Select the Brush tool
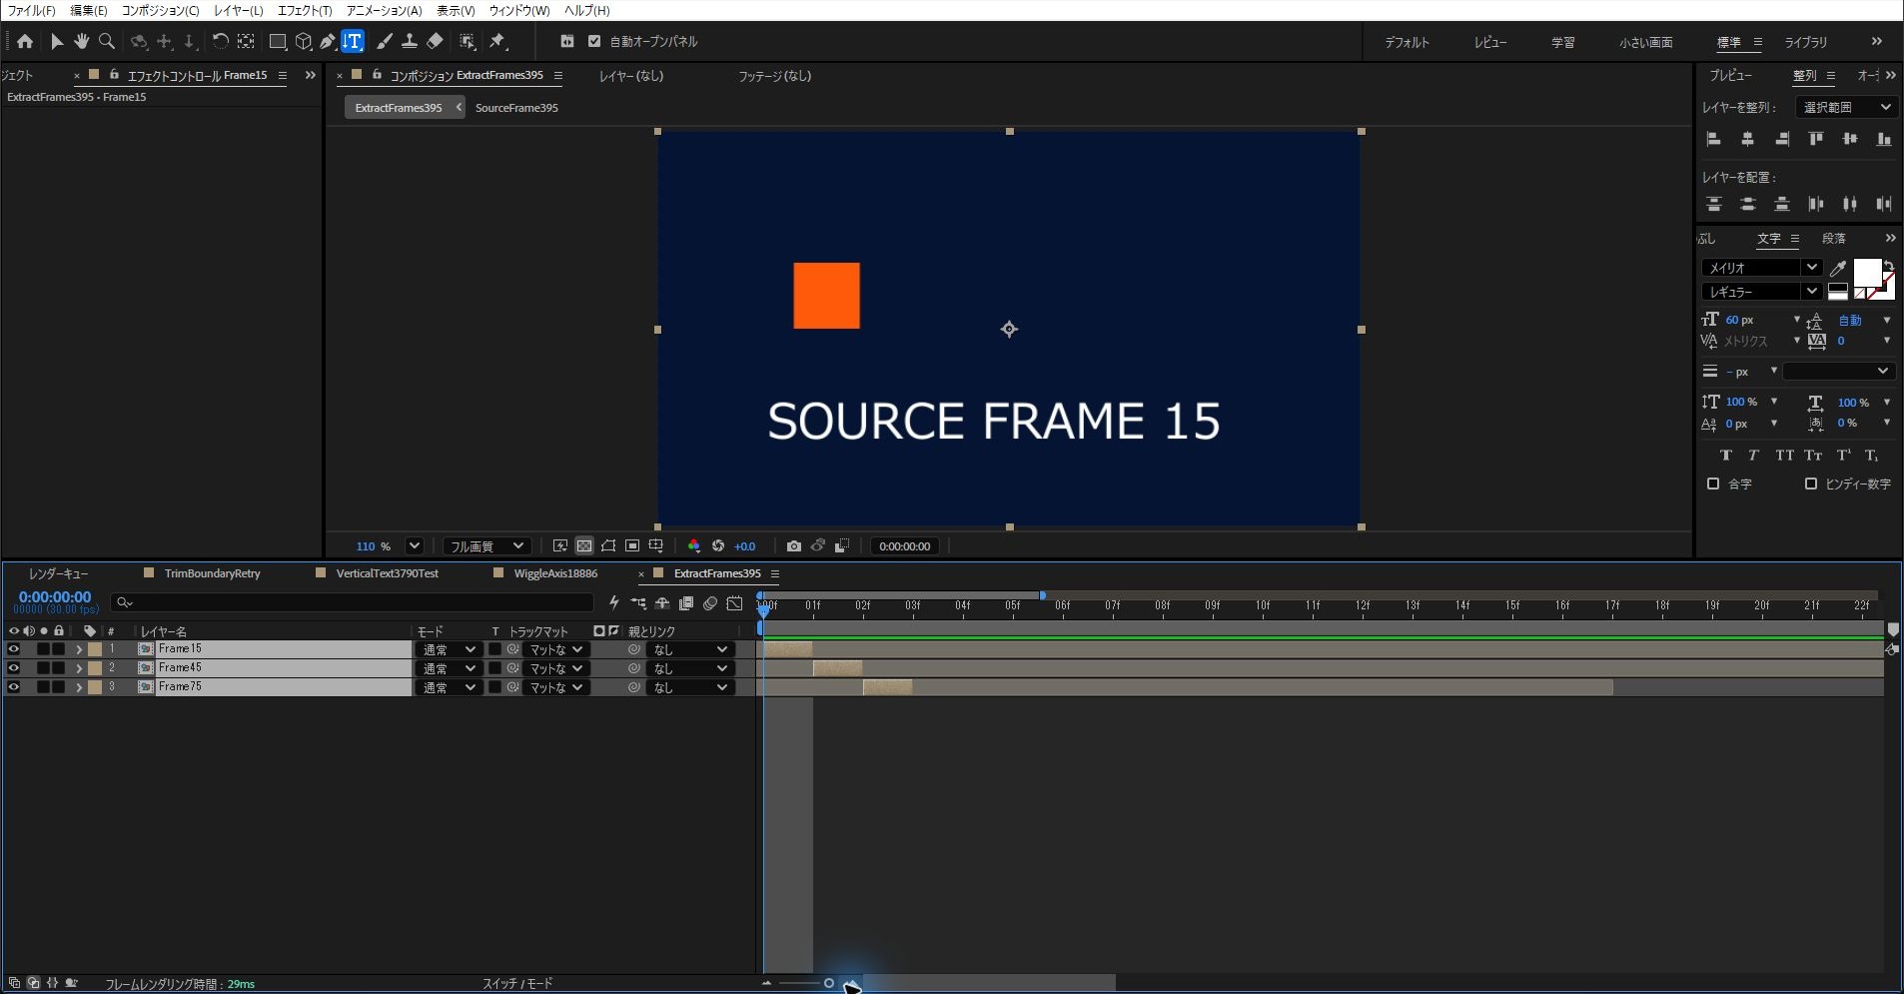The height and width of the screenshot is (994, 1904). 384,41
